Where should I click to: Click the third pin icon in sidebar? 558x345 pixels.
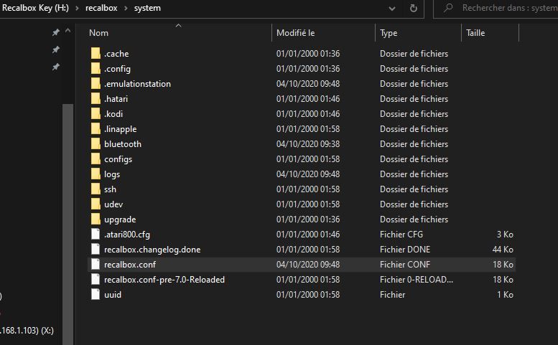(x=56, y=67)
